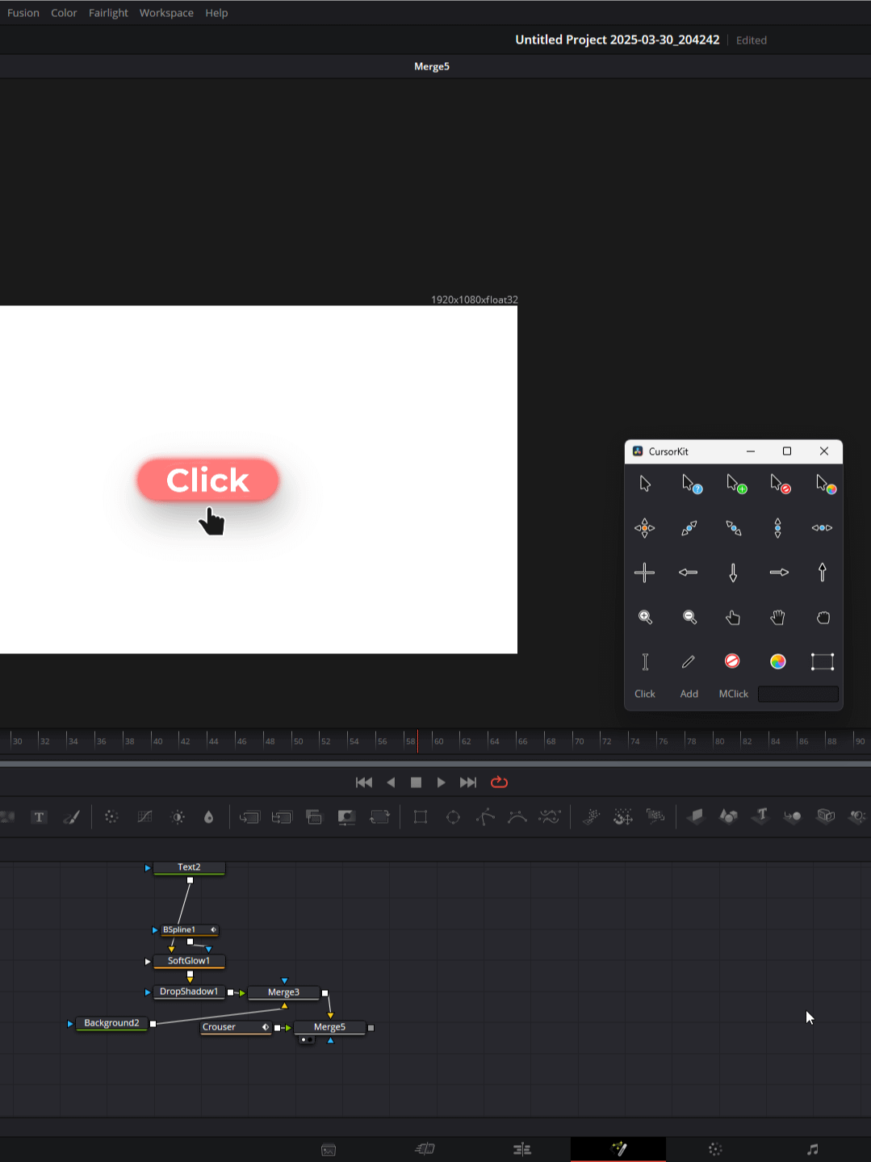Image resolution: width=871 pixels, height=1162 pixels.
Task: Switch to the Fusion page tab
Action: point(618,1149)
